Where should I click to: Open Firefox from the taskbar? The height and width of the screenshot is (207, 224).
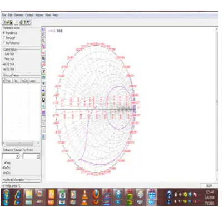pyautogui.click(x=96, y=194)
